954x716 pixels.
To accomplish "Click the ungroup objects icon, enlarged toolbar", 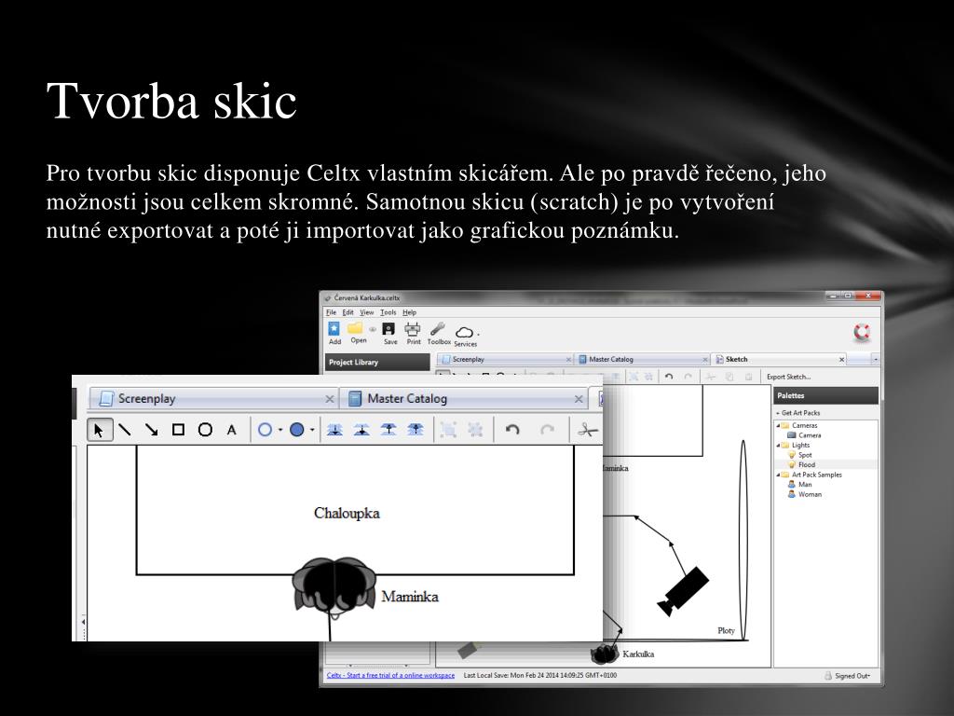I will [x=475, y=430].
